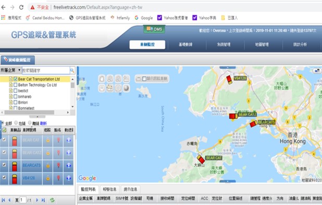Viewport: 322px width, 205px height.
Task: Open Castel Beidou bookmark
Action: coord(45,18)
